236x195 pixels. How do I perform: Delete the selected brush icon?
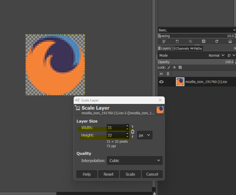204,41
